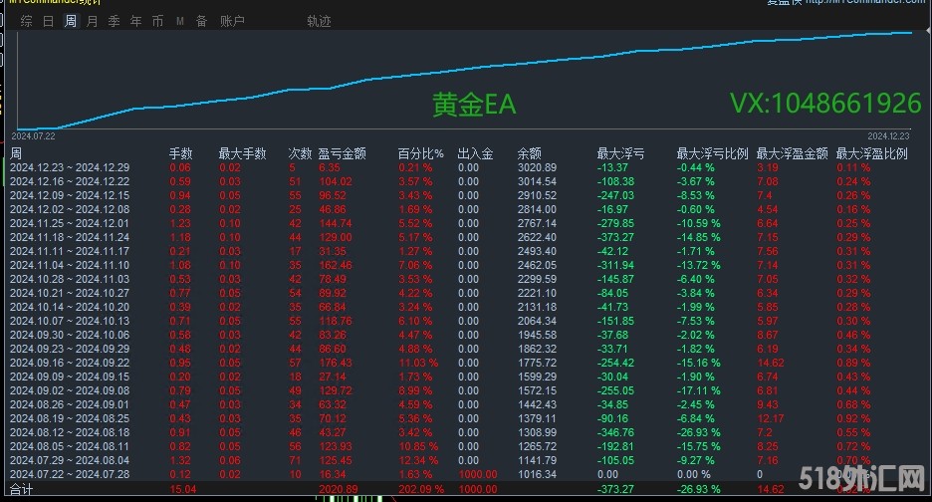Click the 合计 totals row
Image resolution: width=932 pixels, height=502 pixels.
(22, 490)
